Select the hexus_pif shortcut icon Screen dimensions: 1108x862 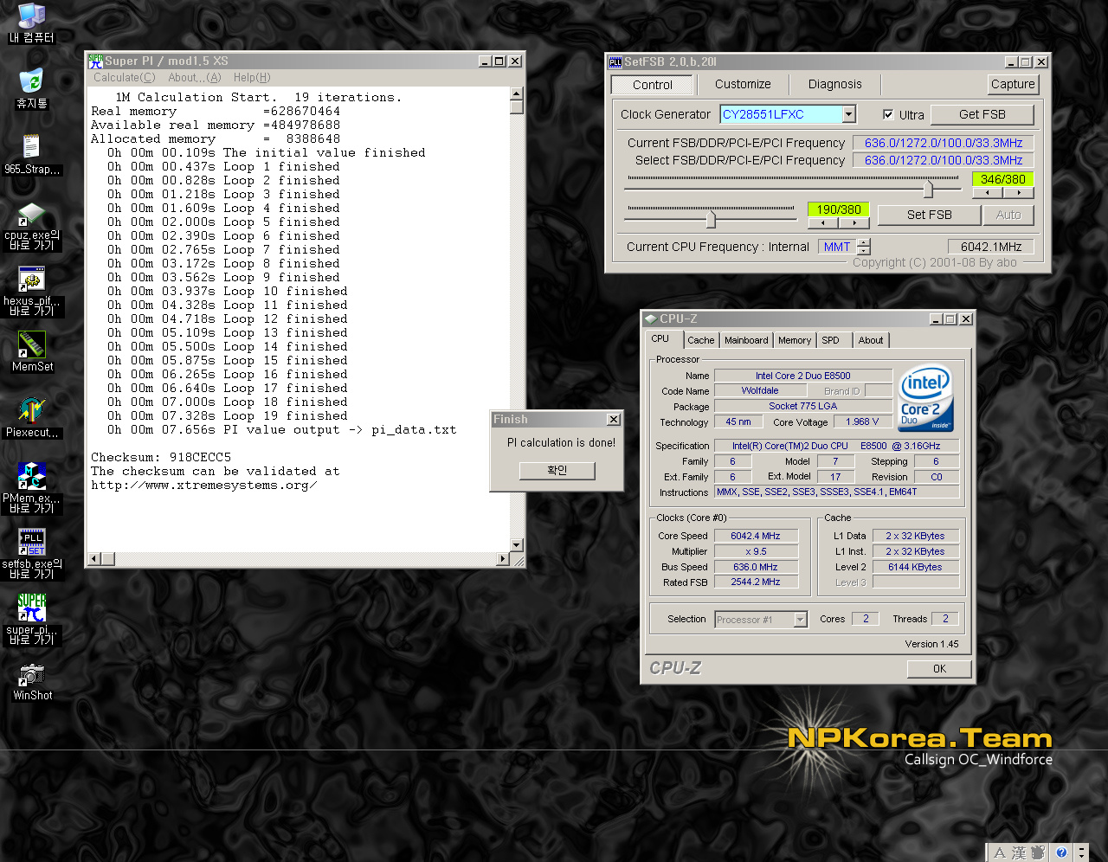pos(31,291)
